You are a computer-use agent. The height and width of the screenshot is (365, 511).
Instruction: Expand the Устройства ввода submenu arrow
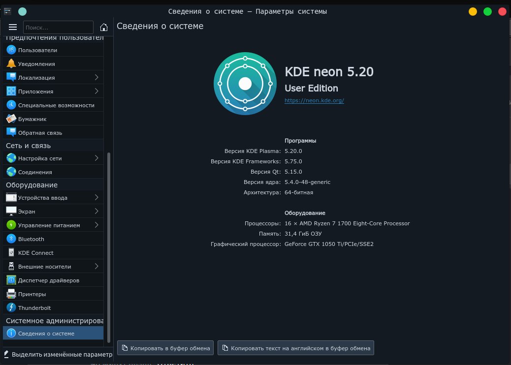click(x=96, y=197)
